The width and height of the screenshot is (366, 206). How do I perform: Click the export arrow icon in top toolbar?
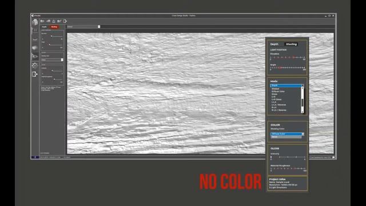click(65, 21)
